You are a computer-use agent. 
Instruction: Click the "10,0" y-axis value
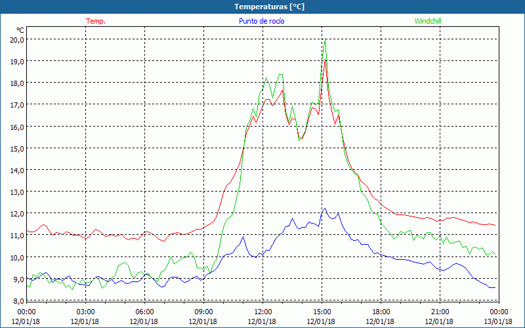17,257
